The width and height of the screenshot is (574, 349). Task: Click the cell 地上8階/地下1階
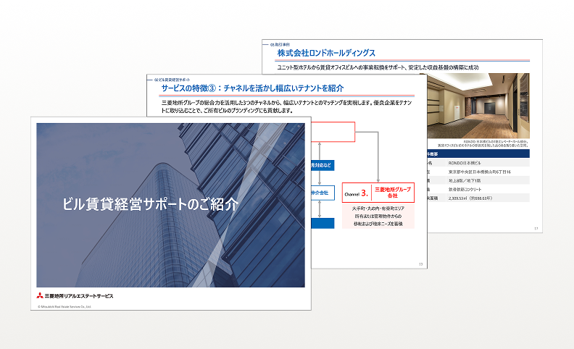point(465,180)
